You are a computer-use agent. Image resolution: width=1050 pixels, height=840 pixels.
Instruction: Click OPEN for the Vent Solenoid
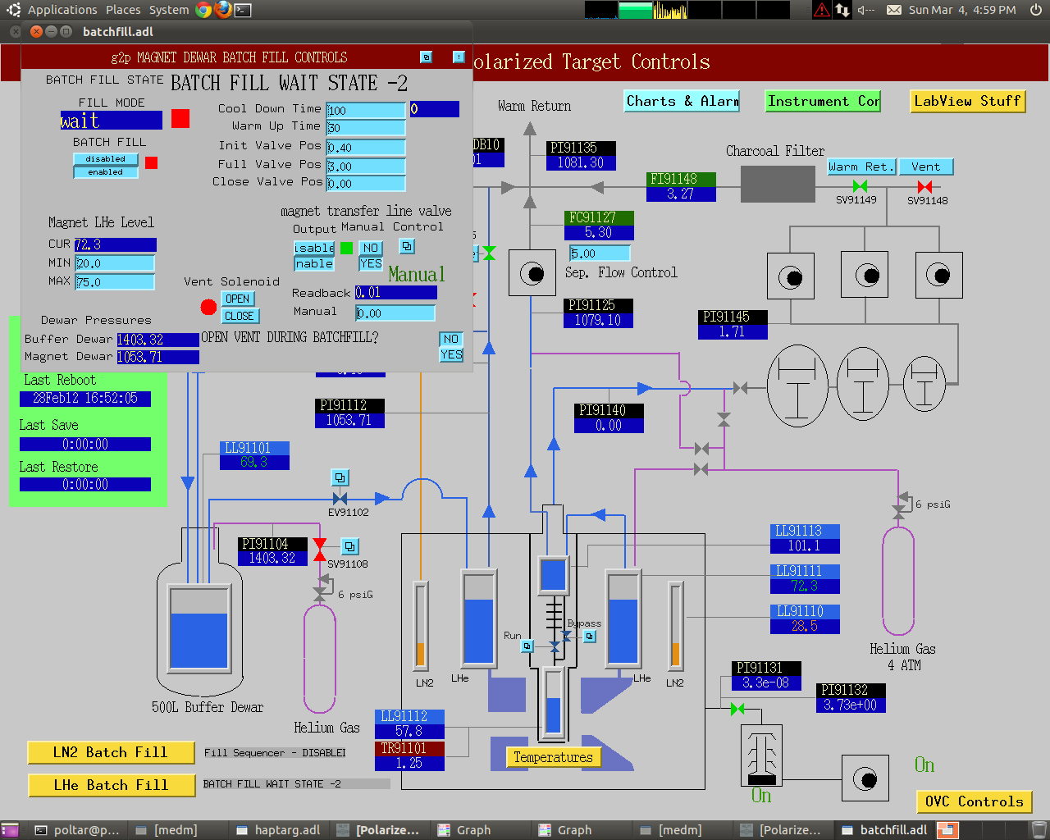tap(238, 299)
